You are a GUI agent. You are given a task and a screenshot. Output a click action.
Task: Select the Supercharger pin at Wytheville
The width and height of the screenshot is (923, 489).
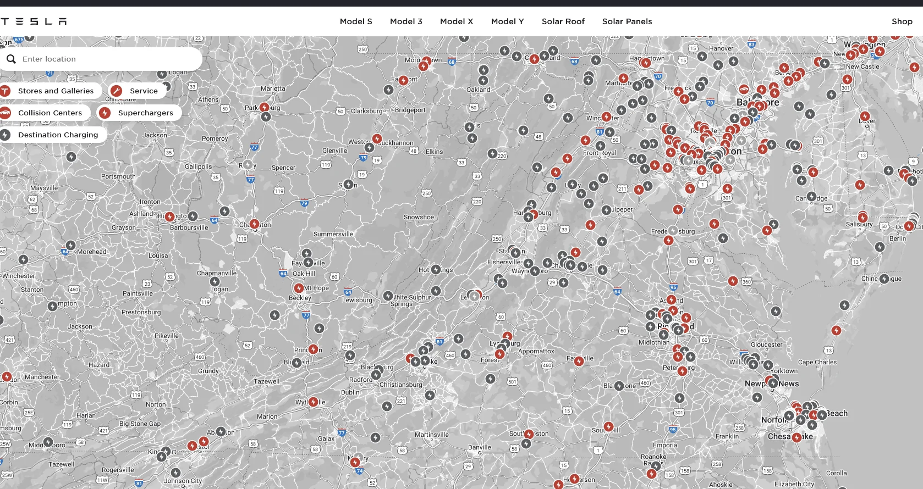pos(313,402)
